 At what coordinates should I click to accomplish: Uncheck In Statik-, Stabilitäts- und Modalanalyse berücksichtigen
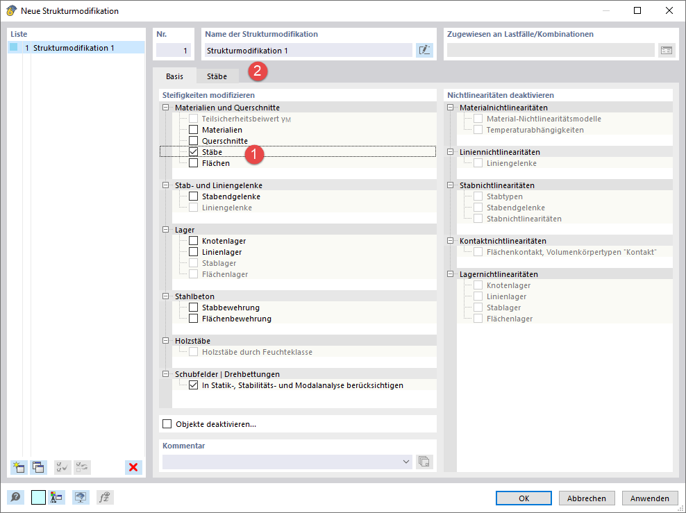point(194,385)
